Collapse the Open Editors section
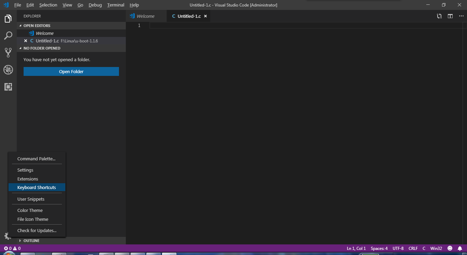Image resolution: width=467 pixels, height=255 pixels. click(x=37, y=25)
